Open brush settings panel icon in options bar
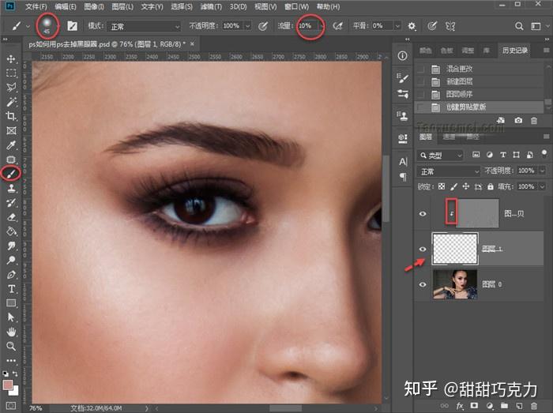The width and height of the screenshot is (553, 413). [73, 26]
